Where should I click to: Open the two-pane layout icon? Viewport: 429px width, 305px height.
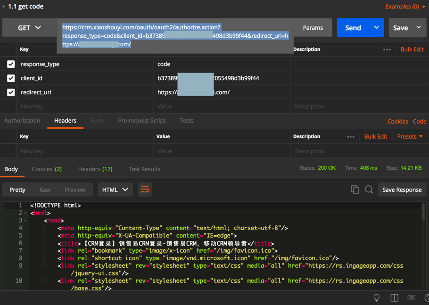pos(395,297)
